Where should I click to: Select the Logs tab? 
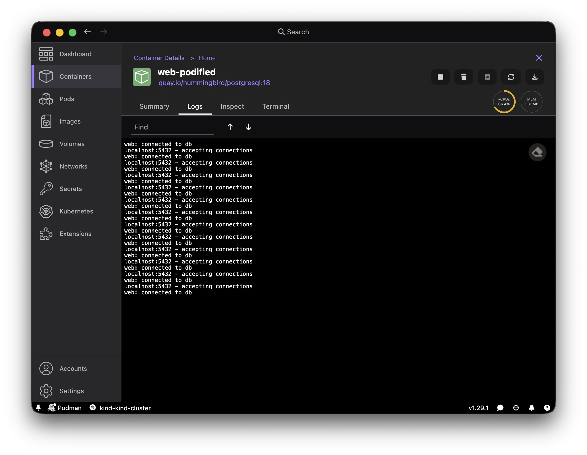pos(195,106)
